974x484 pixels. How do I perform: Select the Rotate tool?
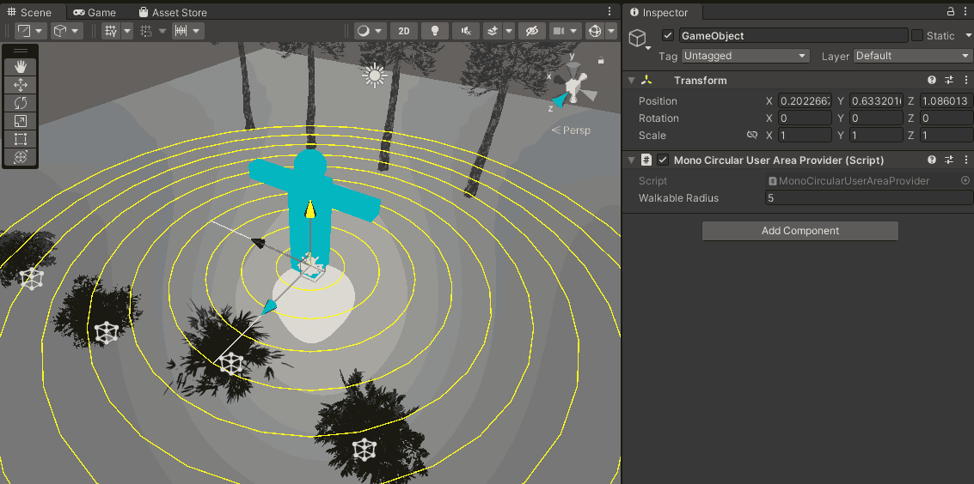pyautogui.click(x=21, y=103)
